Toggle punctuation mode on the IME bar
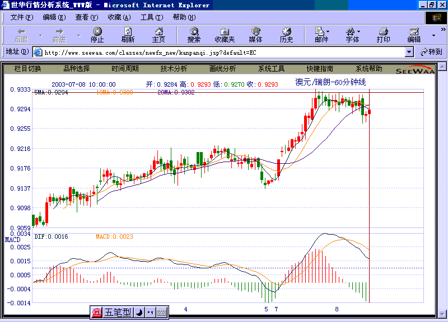Viewport: 448px width, 322px height. (150, 312)
